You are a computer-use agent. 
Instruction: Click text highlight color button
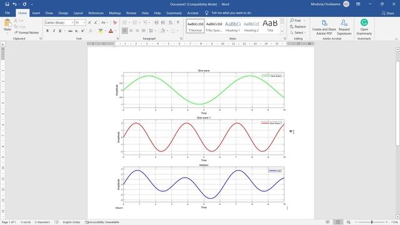pyautogui.click(x=101, y=31)
